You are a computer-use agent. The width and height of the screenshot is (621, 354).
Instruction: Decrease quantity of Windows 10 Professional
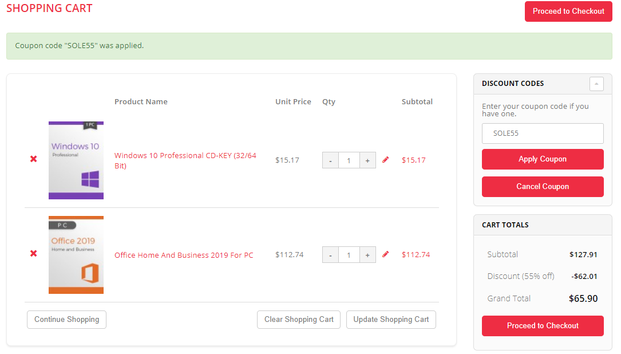click(x=330, y=160)
